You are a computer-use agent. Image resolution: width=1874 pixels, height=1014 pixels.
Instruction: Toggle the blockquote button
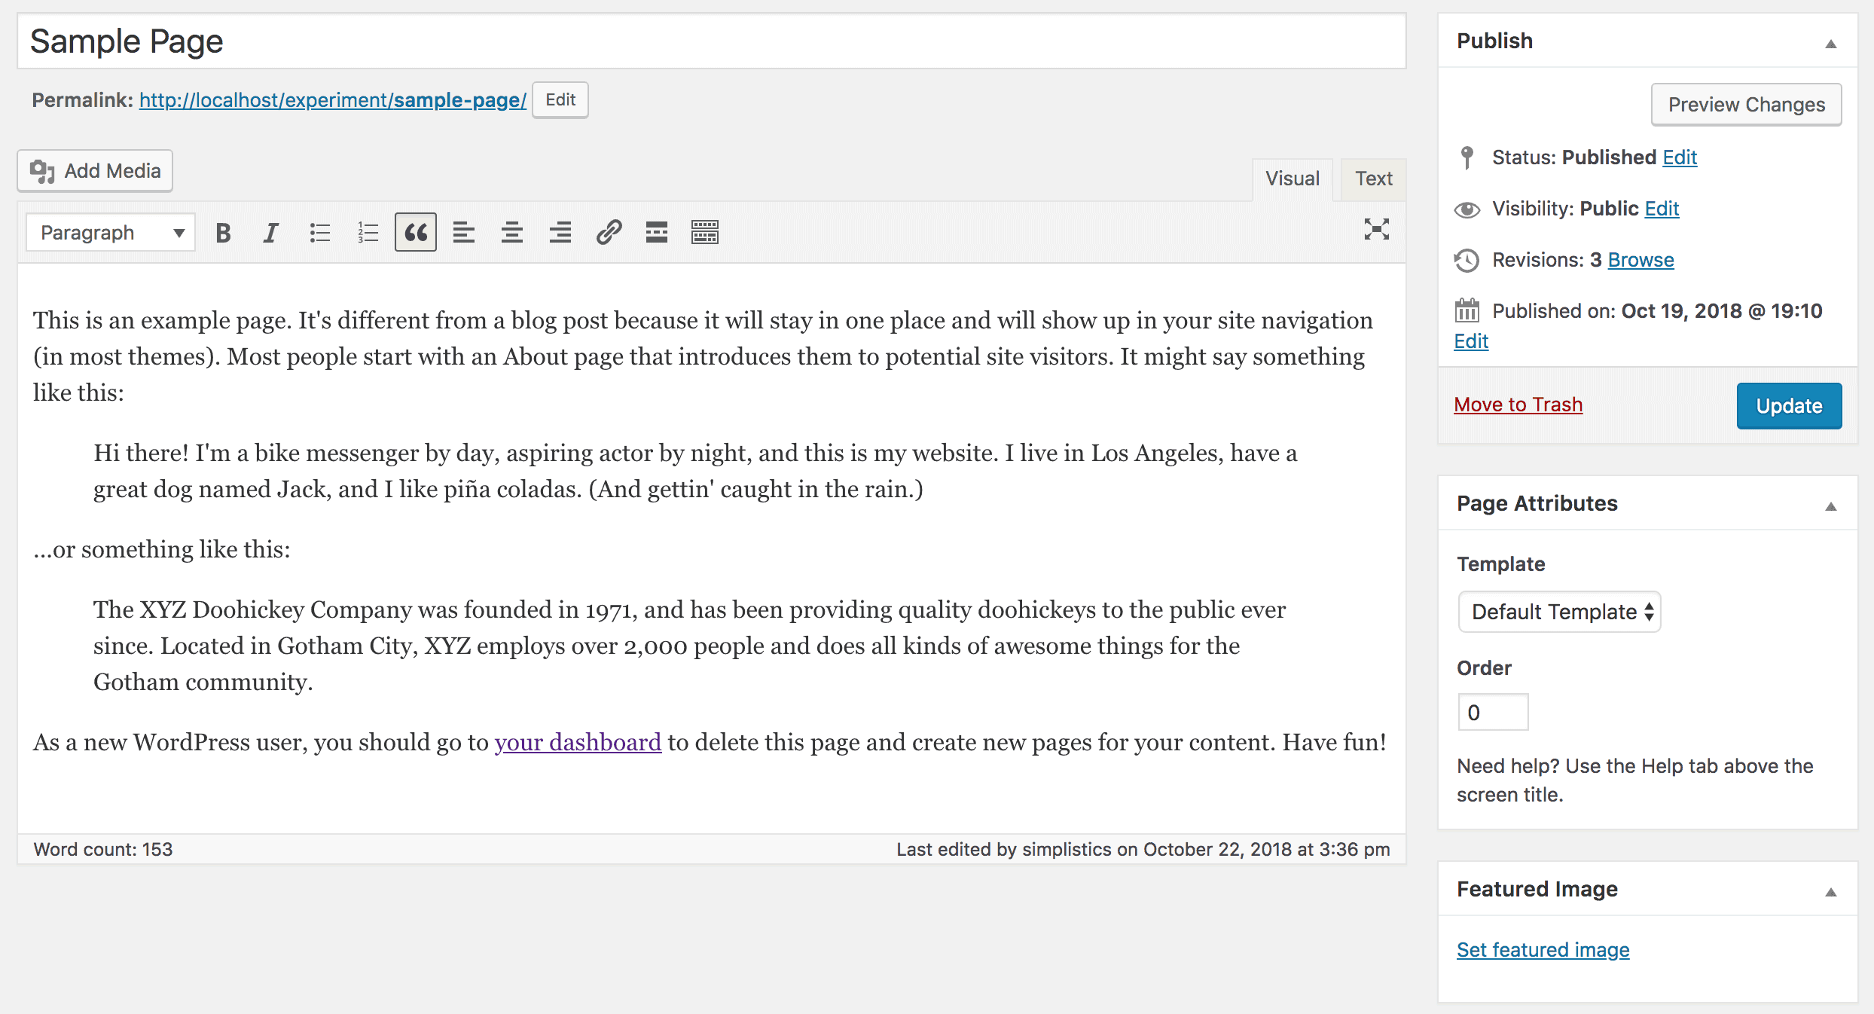click(x=416, y=233)
